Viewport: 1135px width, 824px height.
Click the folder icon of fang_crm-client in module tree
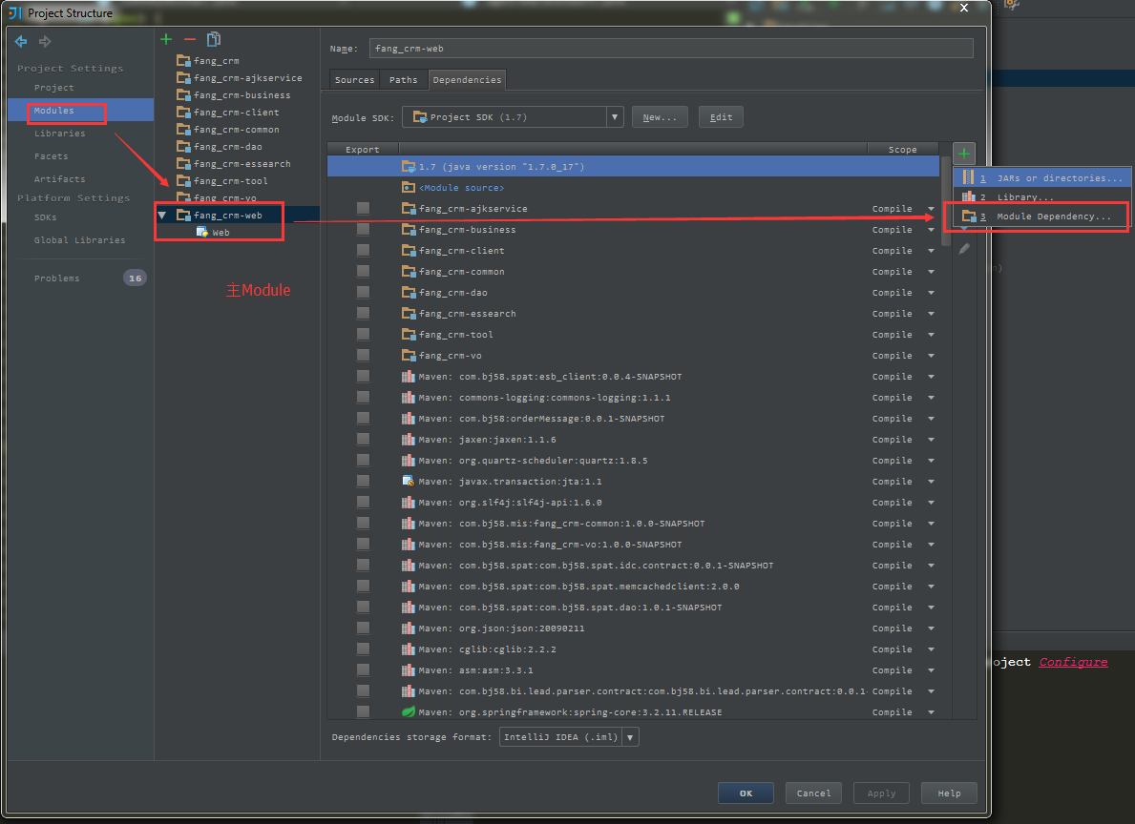(183, 113)
